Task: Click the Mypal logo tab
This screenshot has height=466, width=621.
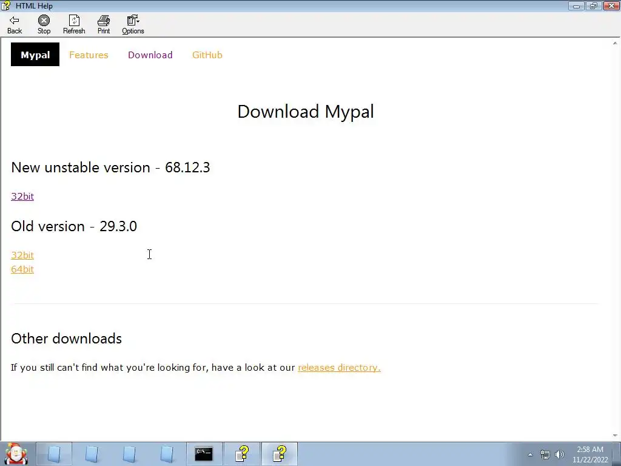Action: coord(35,55)
